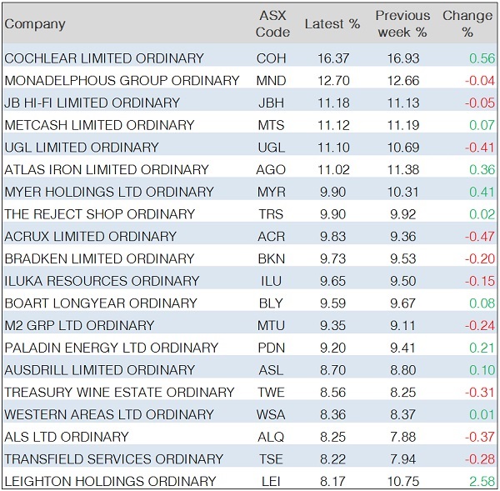Click the ILUKA RESOURCES ORDINARY row
This screenshot has width=500, height=491.
point(102,281)
